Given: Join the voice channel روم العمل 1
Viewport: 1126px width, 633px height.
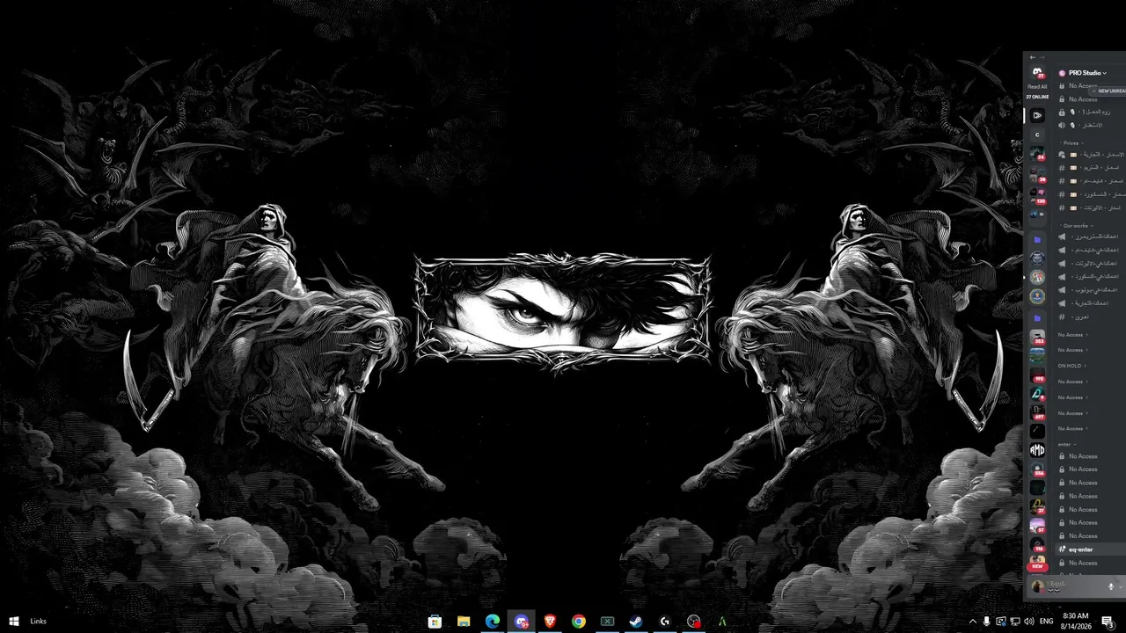Looking at the screenshot, I should click(1091, 113).
